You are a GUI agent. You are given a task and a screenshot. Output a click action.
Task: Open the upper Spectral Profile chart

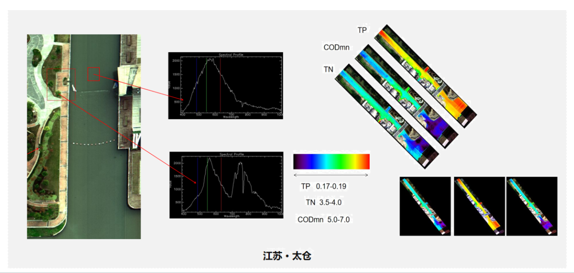(225, 86)
